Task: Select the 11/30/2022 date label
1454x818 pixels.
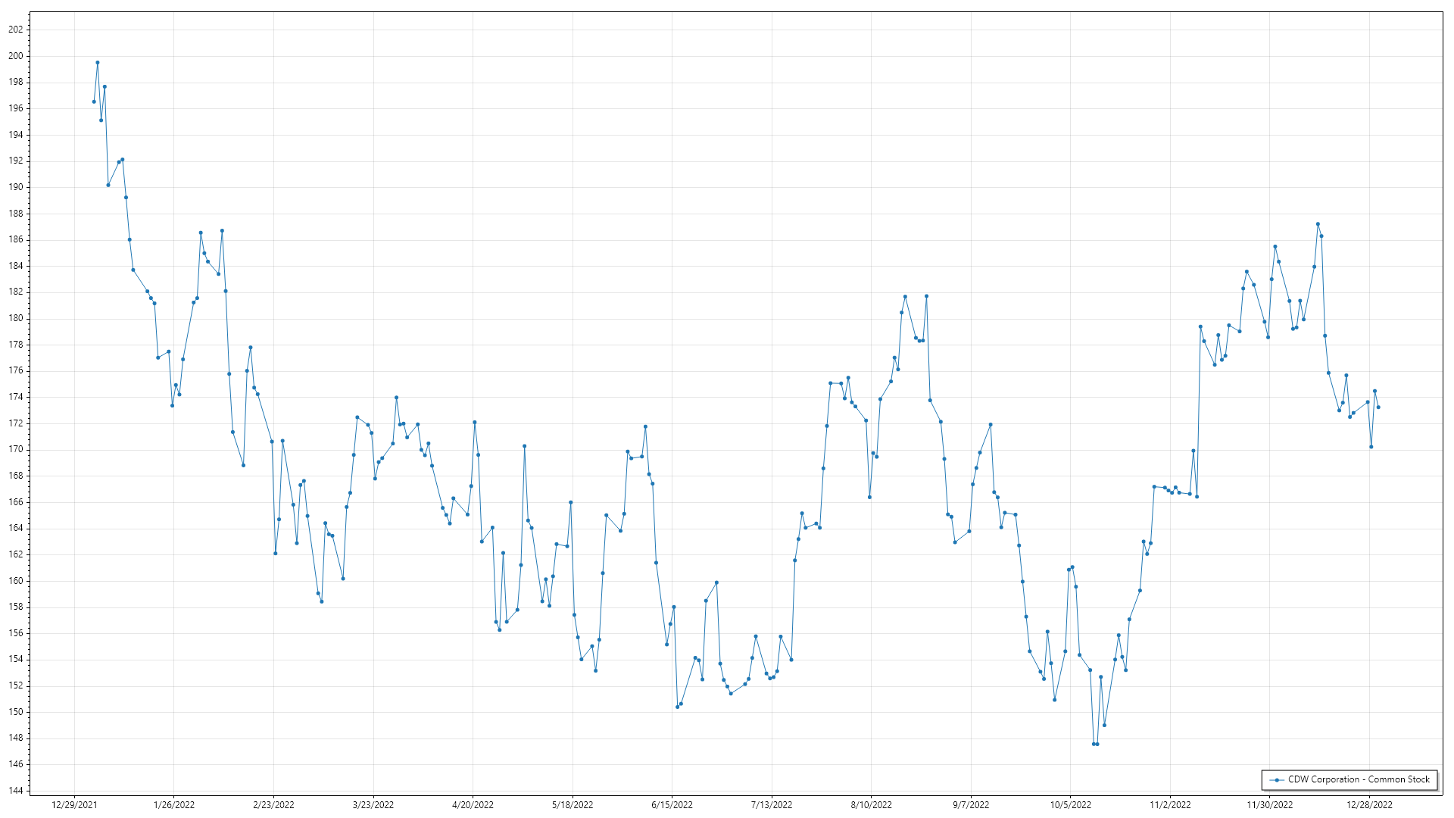Action: (x=1270, y=805)
